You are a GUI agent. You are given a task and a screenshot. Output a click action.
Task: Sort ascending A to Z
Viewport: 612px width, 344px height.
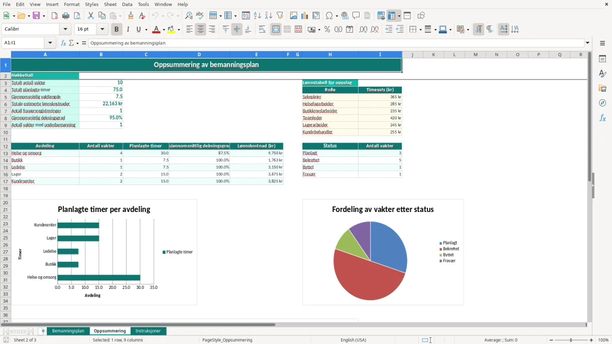258,16
